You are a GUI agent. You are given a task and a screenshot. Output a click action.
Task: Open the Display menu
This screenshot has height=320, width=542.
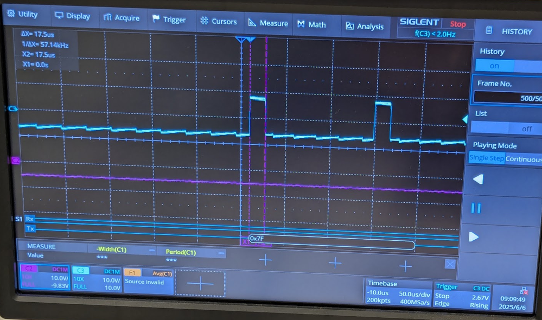click(73, 16)
